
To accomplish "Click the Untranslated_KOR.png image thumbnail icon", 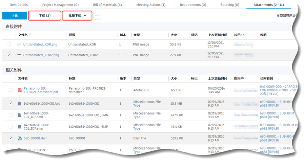I will coord(19,44).
